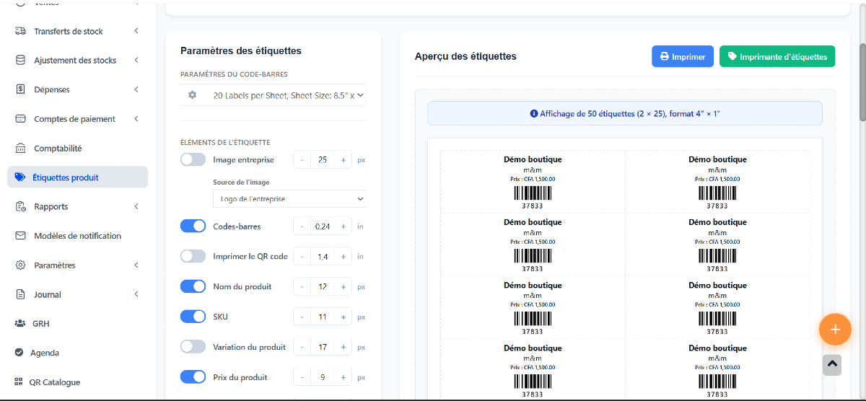Increase the Image entreprise size with plus
This screenshot has width=866, height=401.
tap(344, 160)
